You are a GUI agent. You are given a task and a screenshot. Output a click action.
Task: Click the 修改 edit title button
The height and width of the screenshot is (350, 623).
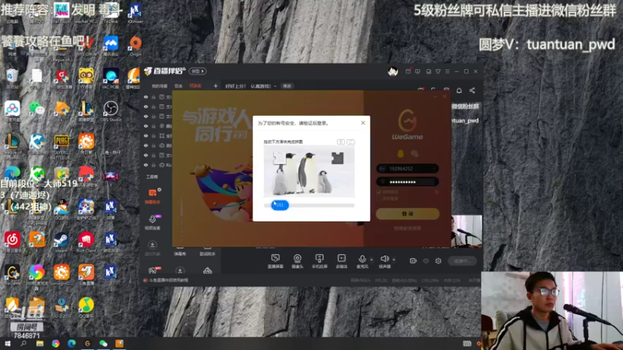287,86
